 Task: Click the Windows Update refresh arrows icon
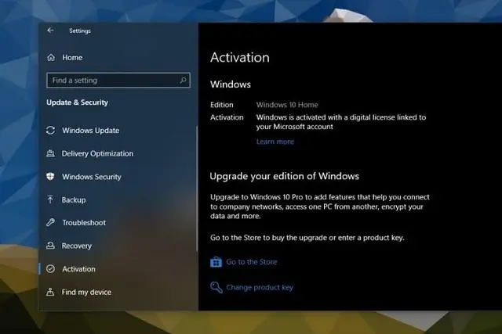click(50, 131)
